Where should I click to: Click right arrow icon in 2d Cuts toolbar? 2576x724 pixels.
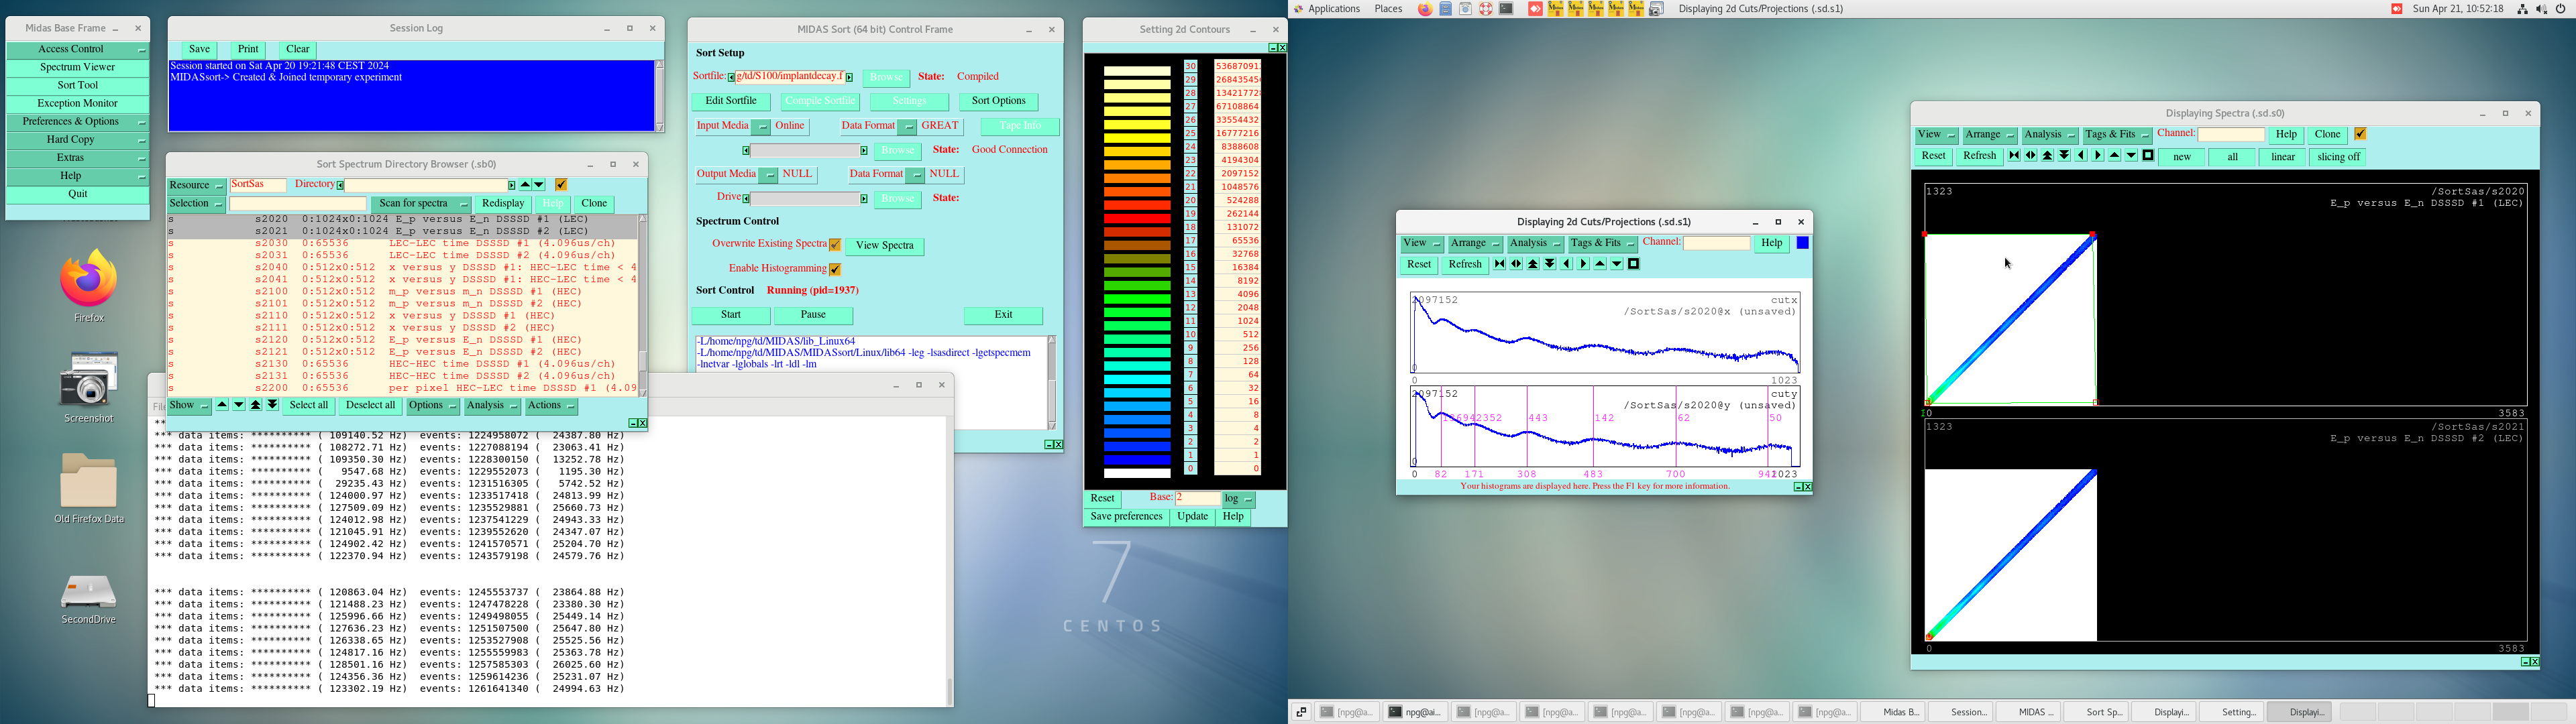pyautogui.click(x=1583, y=264)
